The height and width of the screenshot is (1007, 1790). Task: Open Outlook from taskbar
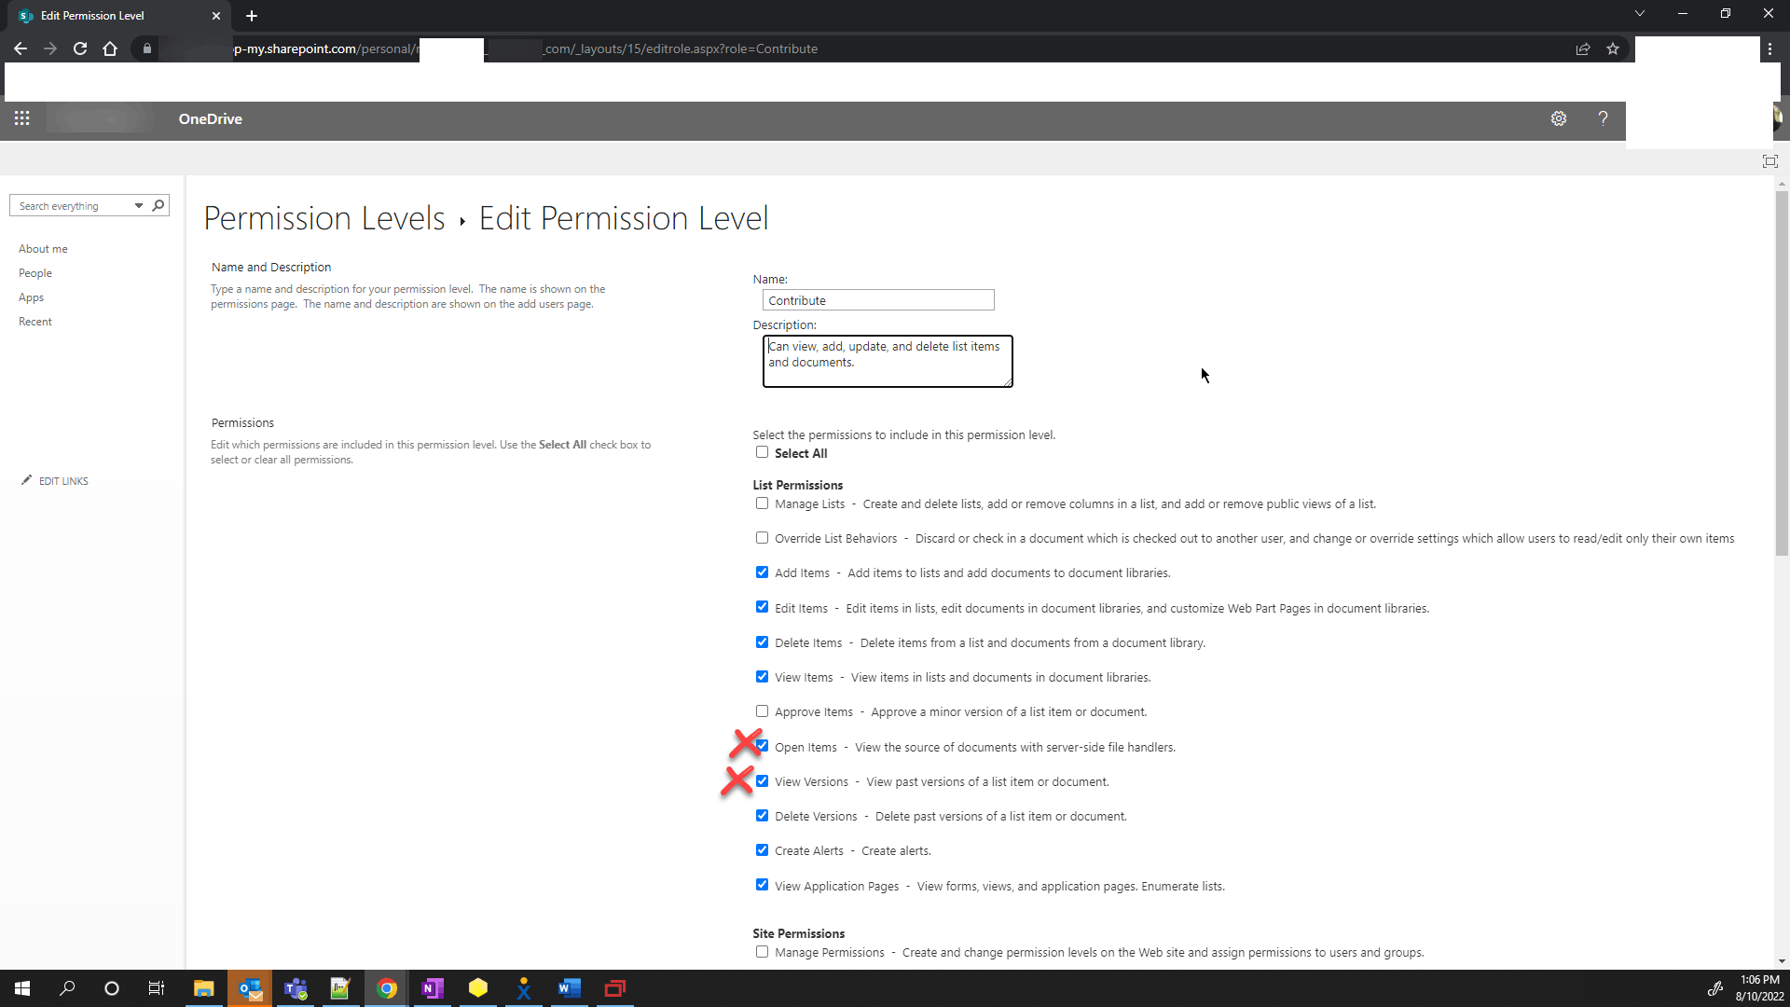click(250, 988)
